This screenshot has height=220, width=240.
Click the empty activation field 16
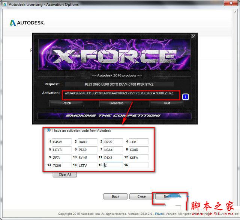pyautogui.click(x=139, y=165)
